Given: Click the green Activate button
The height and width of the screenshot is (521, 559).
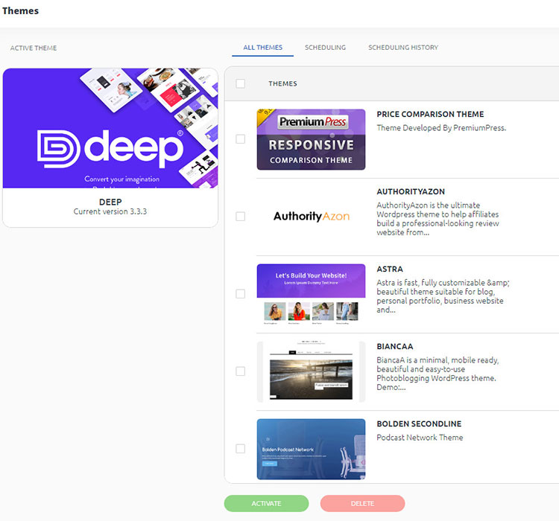Looking at the screenshot, I should click(266, 504).
